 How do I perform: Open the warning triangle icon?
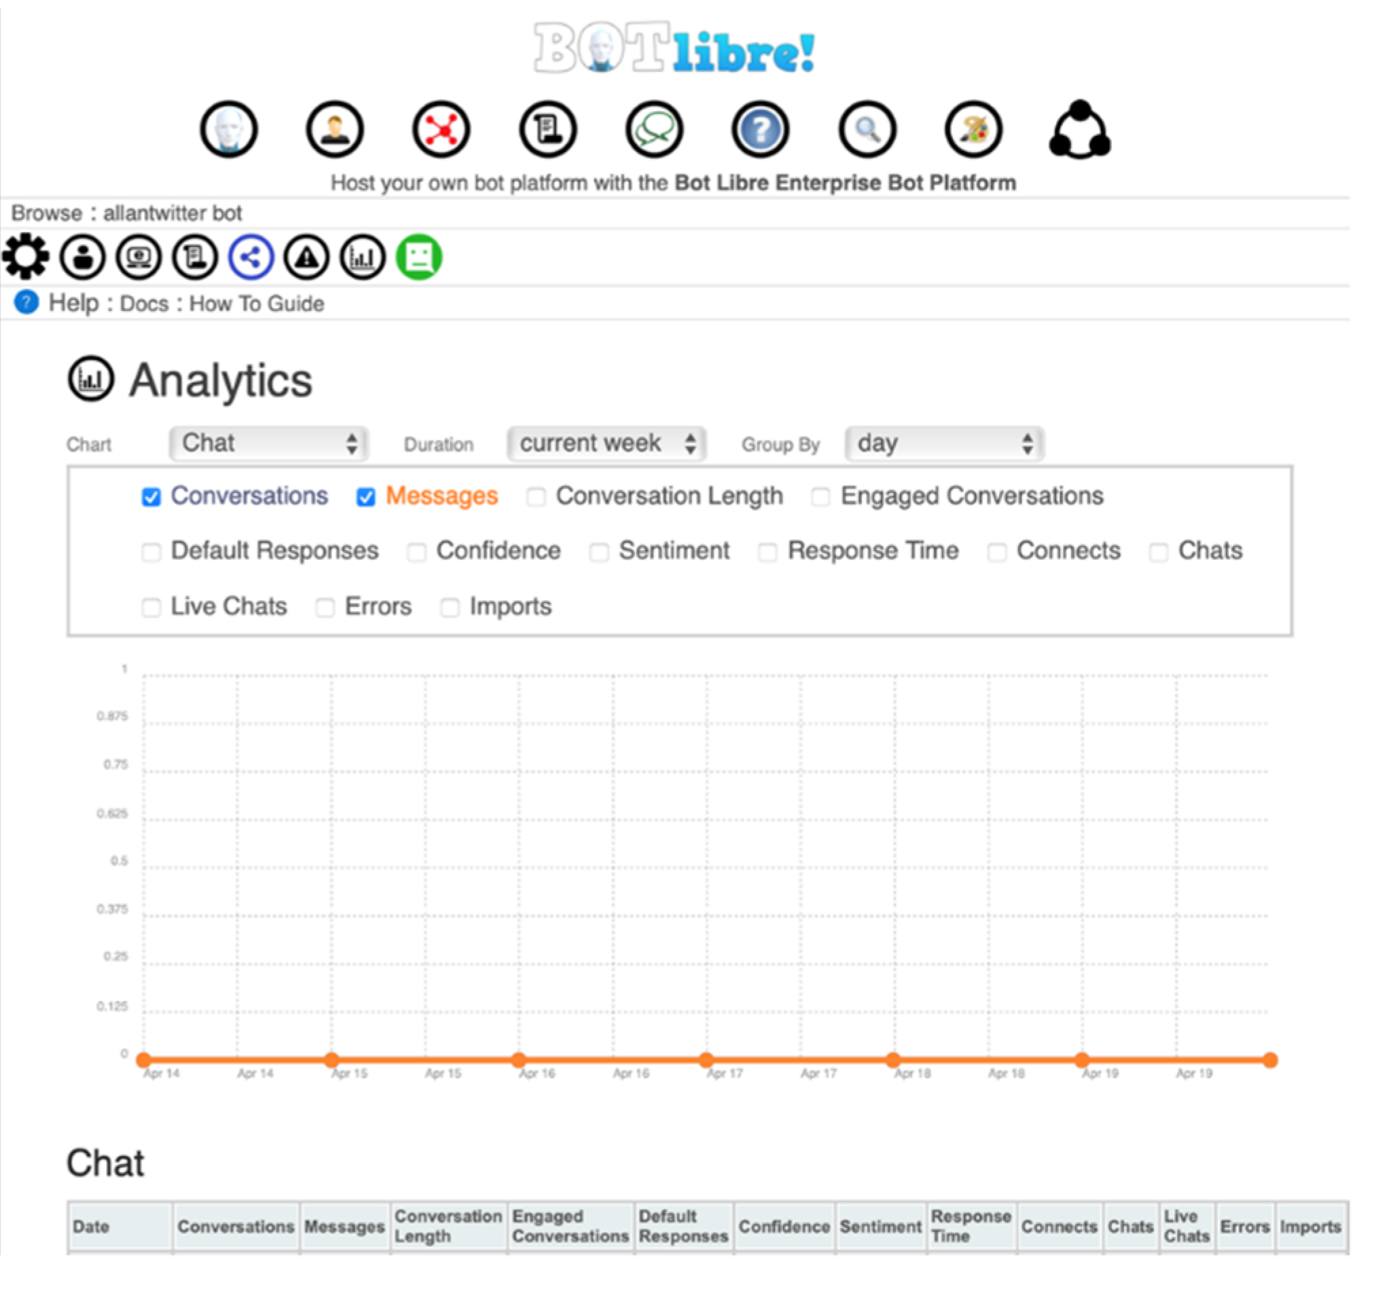307,258
